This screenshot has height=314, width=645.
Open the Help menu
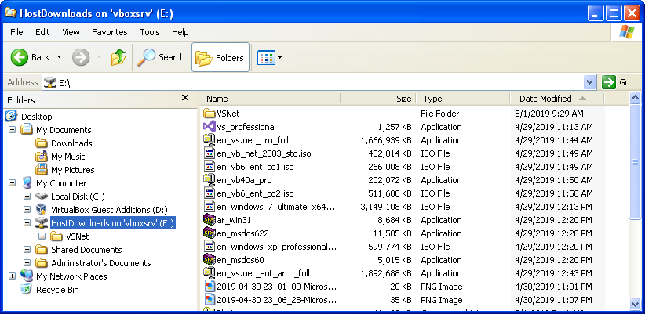[x=180, y=32]
